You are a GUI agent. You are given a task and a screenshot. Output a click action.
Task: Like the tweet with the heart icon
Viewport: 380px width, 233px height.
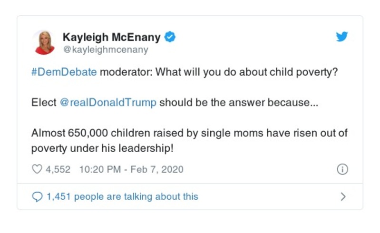pos(37,169)
